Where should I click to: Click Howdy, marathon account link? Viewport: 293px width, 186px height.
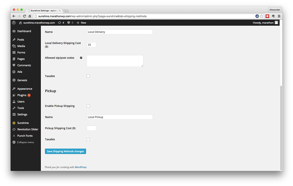pos(263,23)
